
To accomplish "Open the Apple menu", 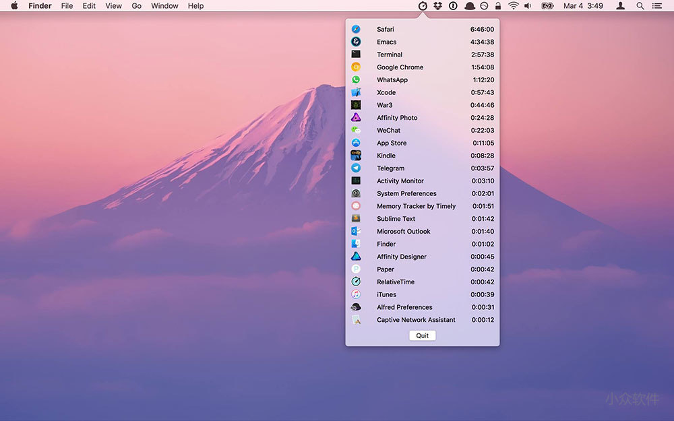I will pyautogui.click(x=14, y=6).
